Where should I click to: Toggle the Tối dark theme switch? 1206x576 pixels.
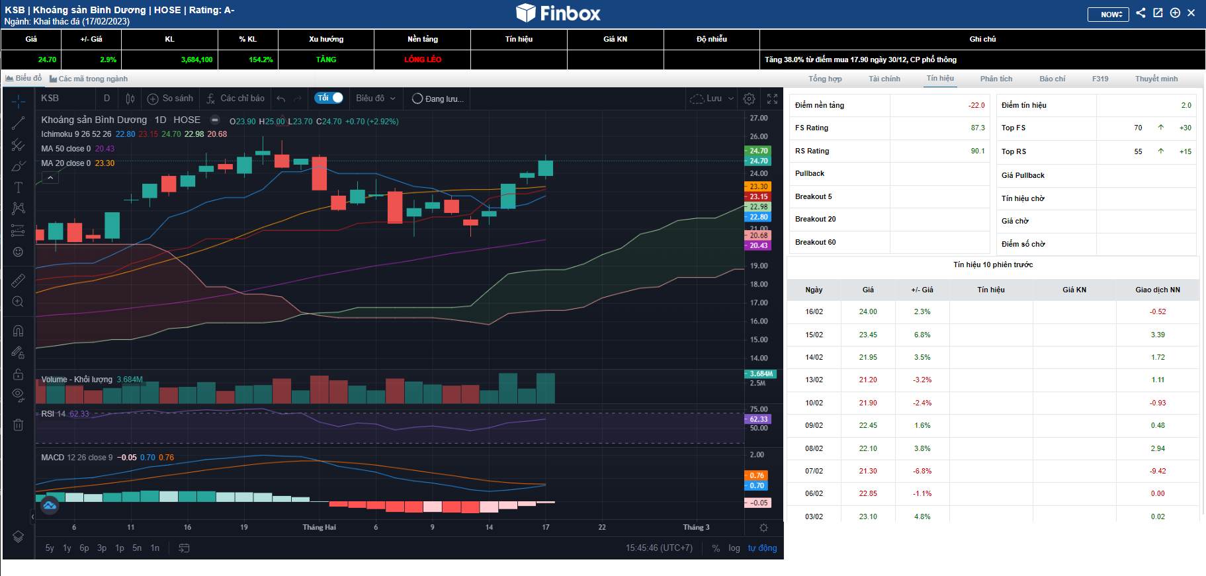(x=329, y=98)
